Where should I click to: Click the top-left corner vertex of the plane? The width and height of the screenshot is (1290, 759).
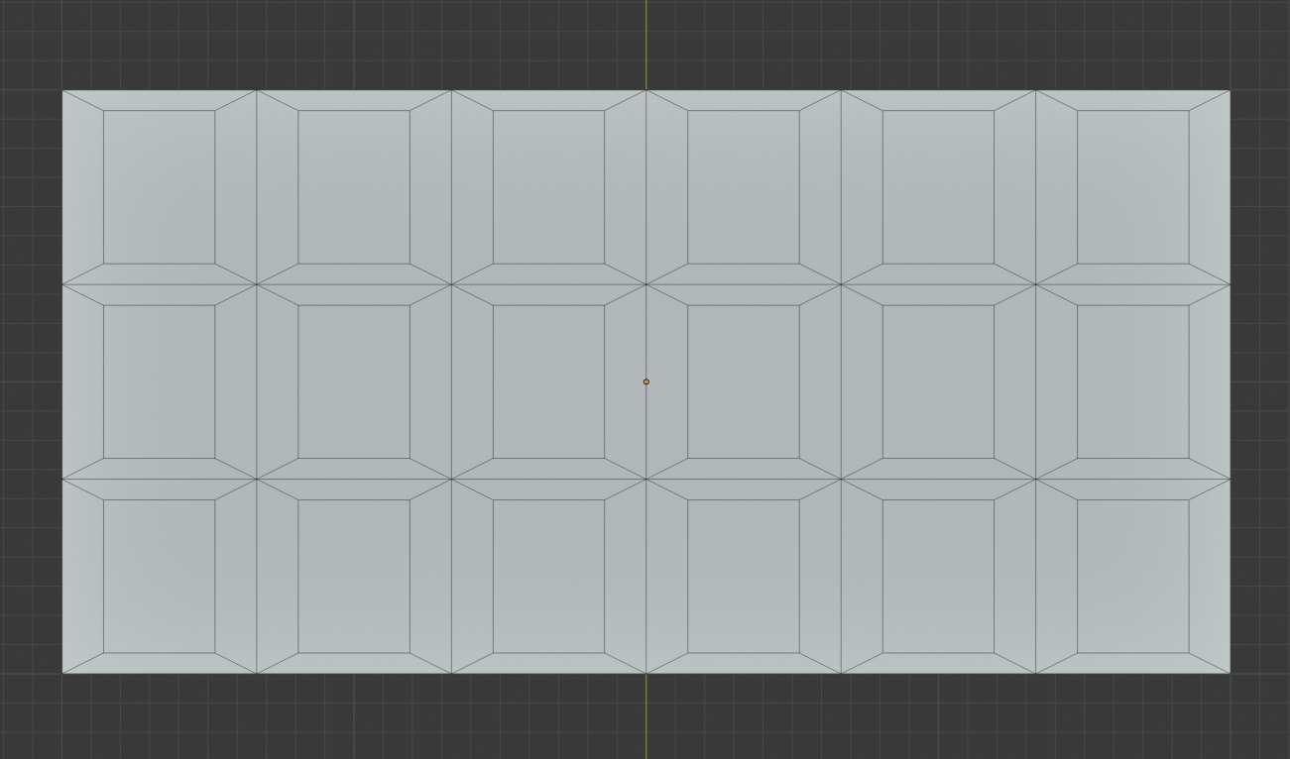click(x=63, y=89)
